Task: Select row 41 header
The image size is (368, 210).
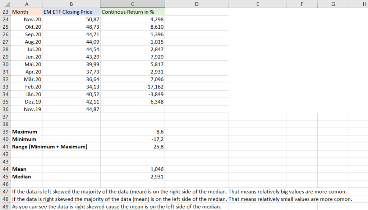Action: pos(5,147)
